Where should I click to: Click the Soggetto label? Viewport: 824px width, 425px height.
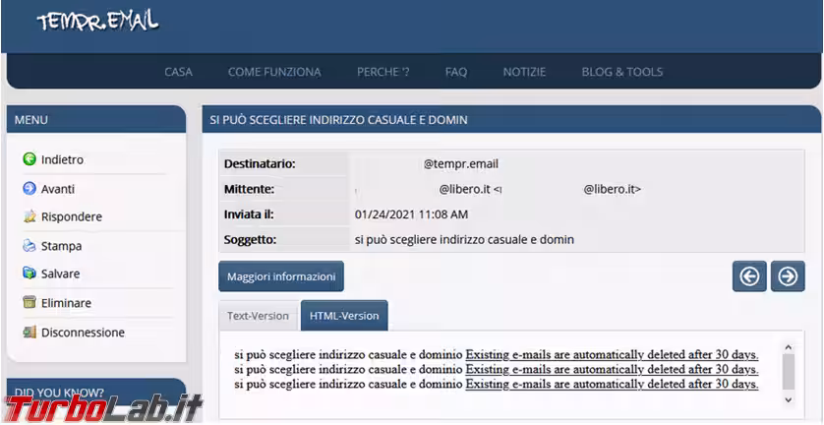(250, 240)
